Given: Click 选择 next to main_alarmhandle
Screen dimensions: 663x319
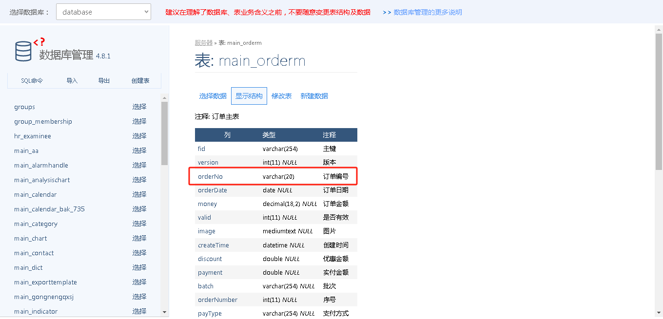Looking at the screenshot, I should point(139,165).
